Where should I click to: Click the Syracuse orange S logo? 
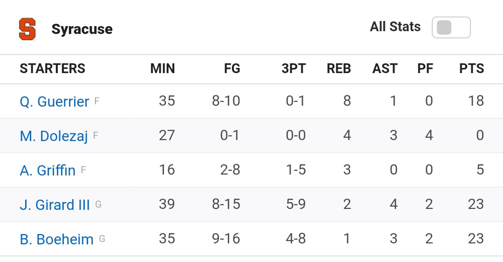(27, 29)
